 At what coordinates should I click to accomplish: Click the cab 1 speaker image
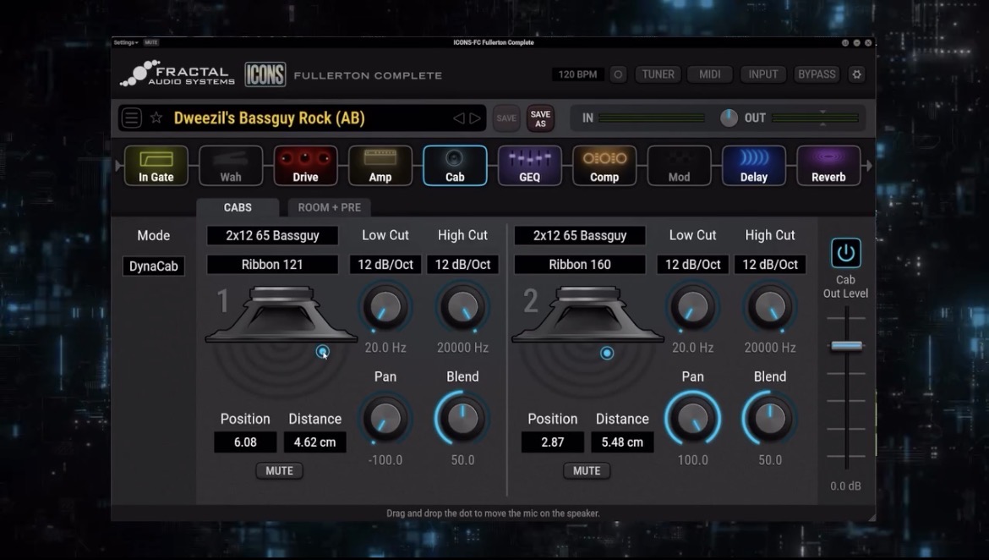click(281, 315)
